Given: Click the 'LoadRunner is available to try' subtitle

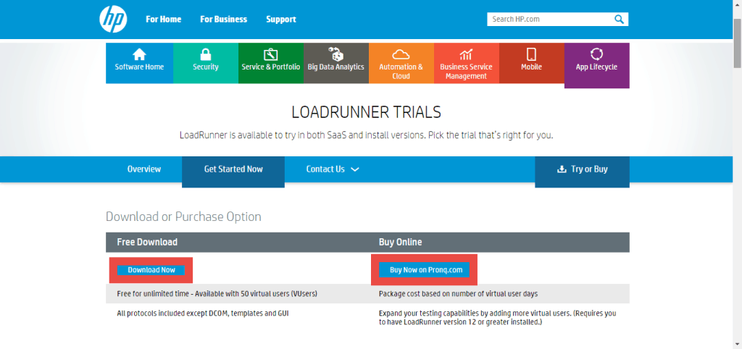Looking at the screenshot, I should 366,135.
